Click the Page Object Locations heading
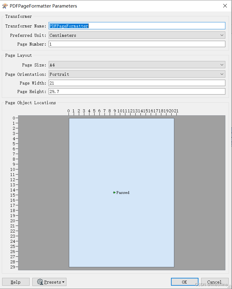Screen dimensions: 232x289 tap(31, 103)
